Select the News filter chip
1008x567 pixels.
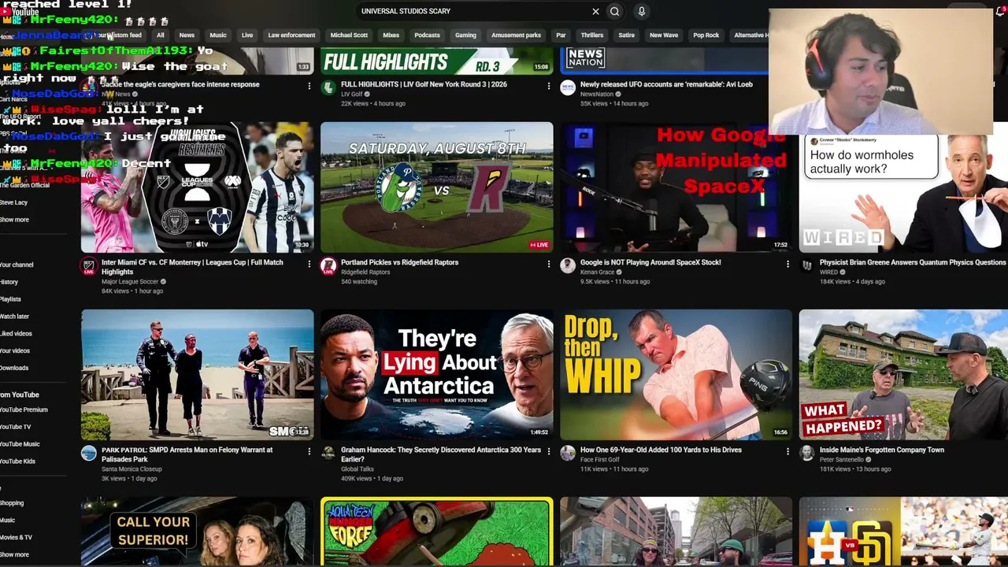(187, 35)
